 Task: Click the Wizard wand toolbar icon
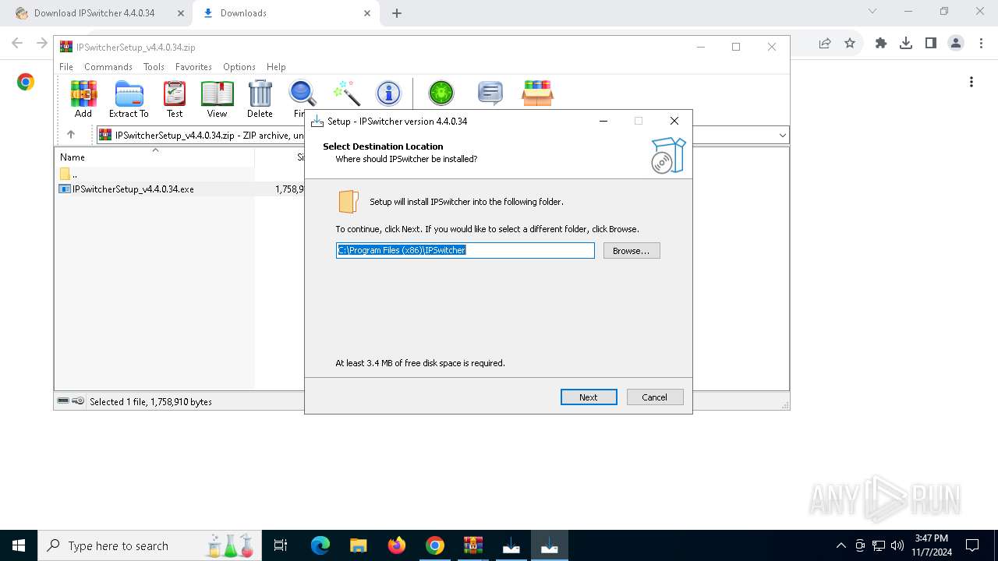[x=345, y=93]
